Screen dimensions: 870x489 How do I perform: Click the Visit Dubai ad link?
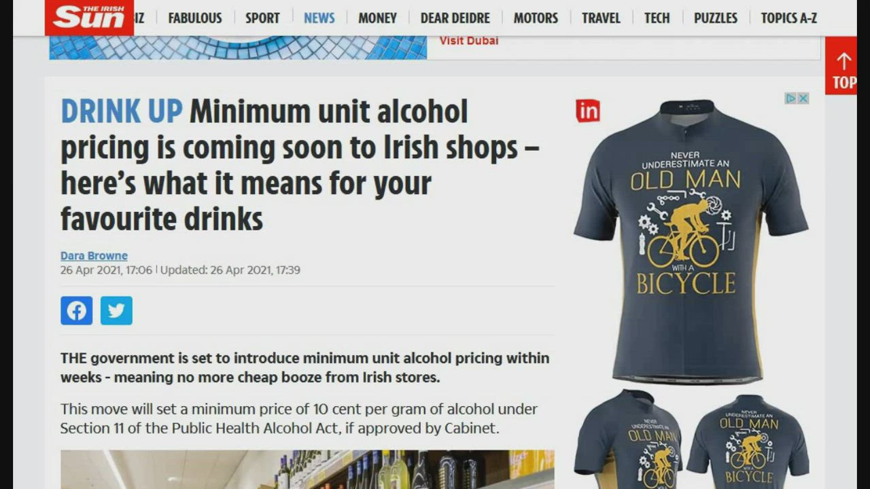click(x=468, y=41)
